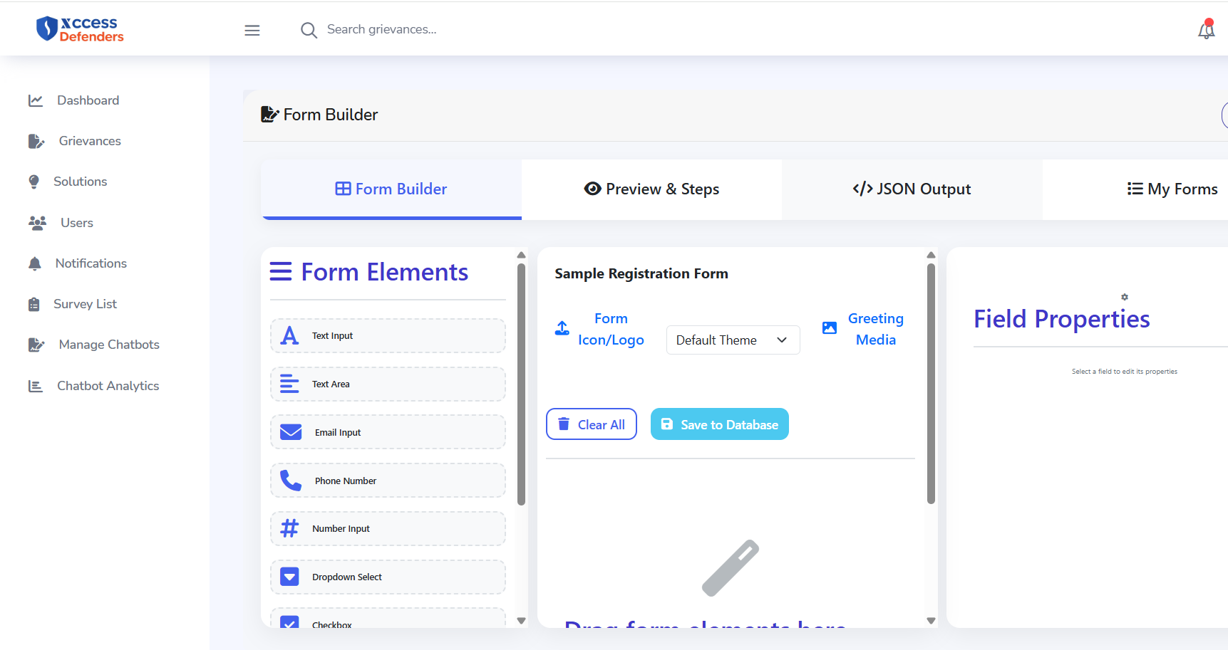Open the Default Theme dropdown
The width and height of the screenshot is (1228, 650).
tap(733, 340)
